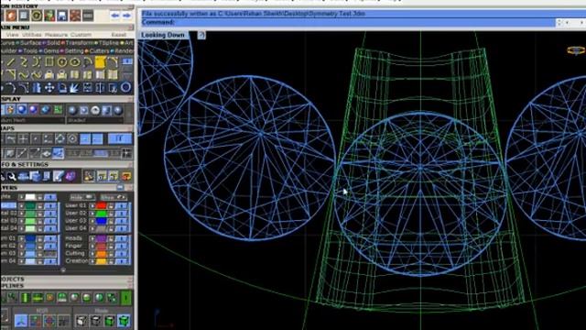Click the red User 01 color swatch
586x330 pixels.
click(102, 205)
